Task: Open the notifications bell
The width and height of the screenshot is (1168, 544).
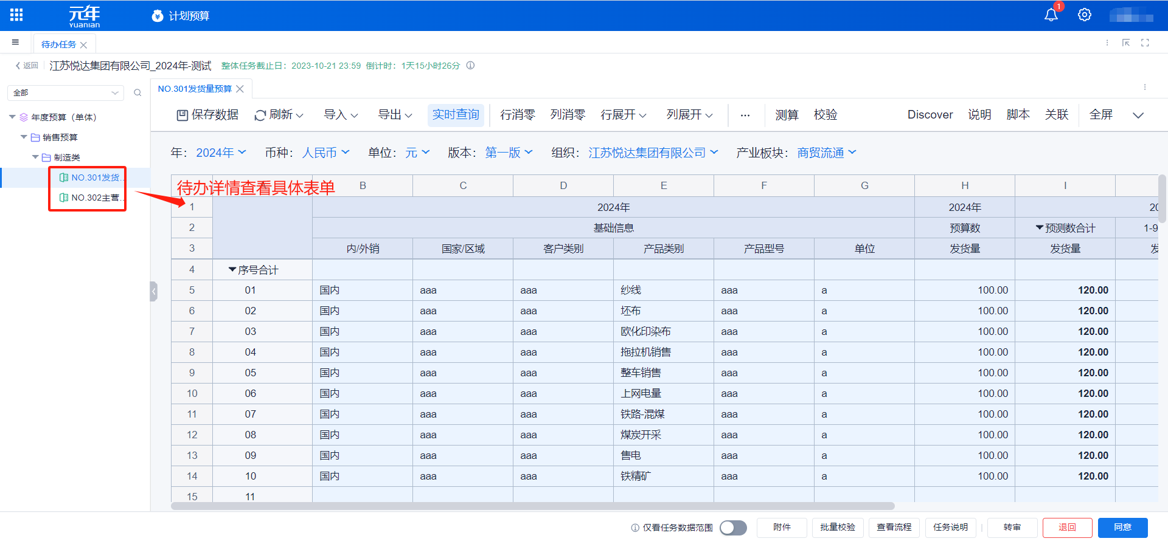Action: point(1051,15)
